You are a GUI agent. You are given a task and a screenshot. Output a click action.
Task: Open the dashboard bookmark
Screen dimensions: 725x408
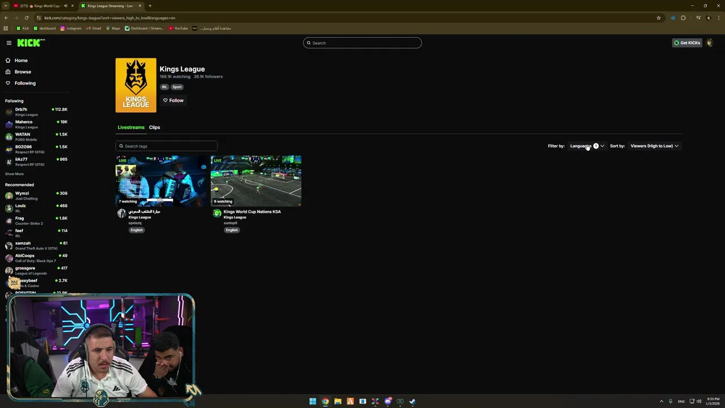click(x=45, y=28)
